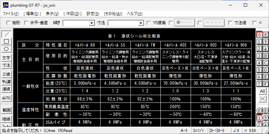Switch to layer D square button
The height and width of the screenshot is (134, 269).
265,70
